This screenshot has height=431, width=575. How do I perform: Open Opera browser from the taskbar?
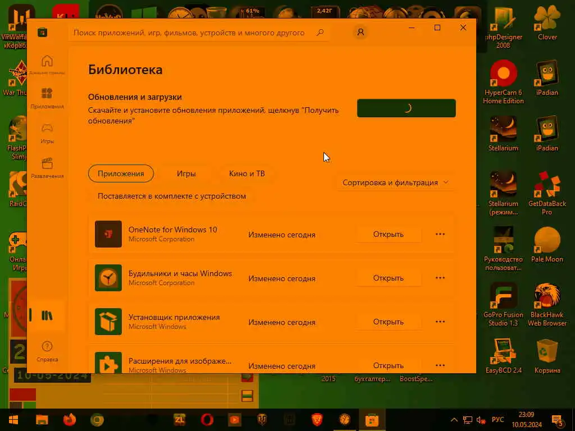(207, 420)
